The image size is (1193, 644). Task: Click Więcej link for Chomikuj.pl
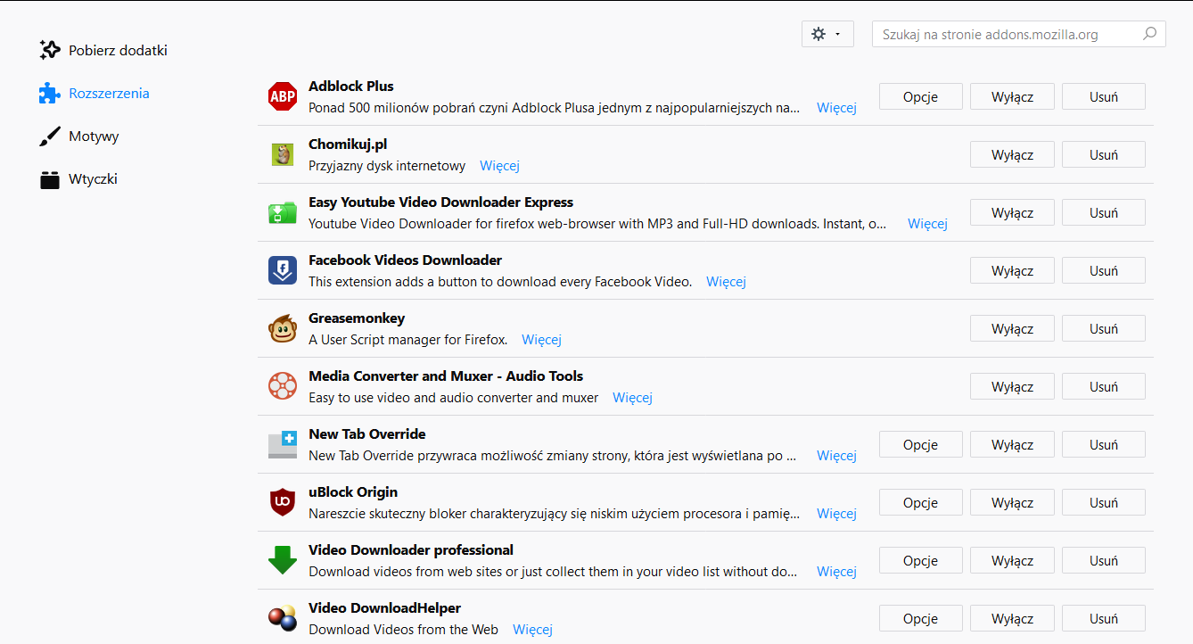pyautogui.click(x=499, y=166)
